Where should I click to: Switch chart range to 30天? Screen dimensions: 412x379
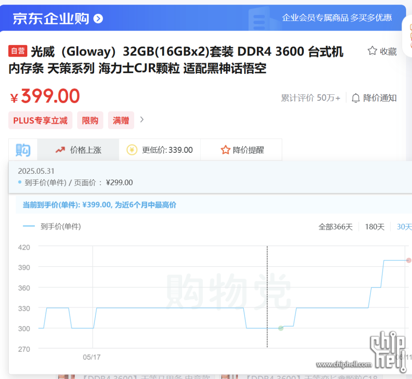pos(404,227)
